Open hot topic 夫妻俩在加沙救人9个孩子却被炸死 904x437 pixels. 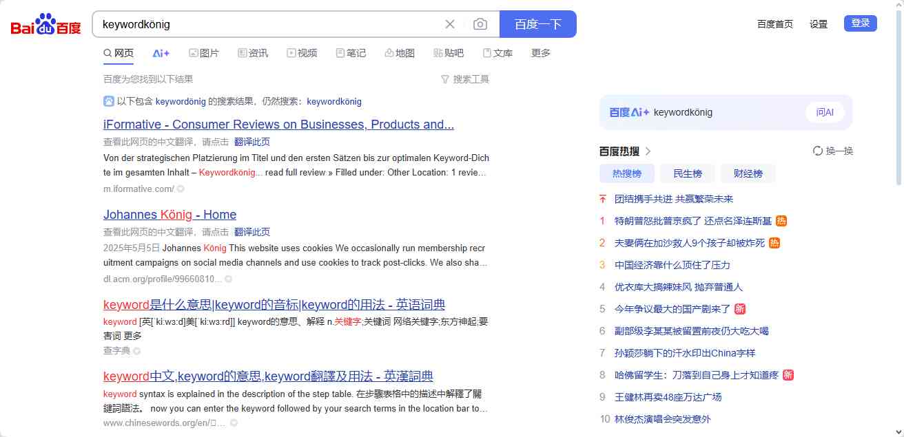click(x=690, y=243)
